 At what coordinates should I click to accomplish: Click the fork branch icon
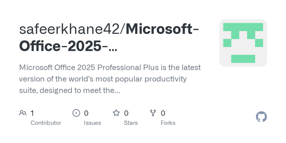tap(153, 113)
